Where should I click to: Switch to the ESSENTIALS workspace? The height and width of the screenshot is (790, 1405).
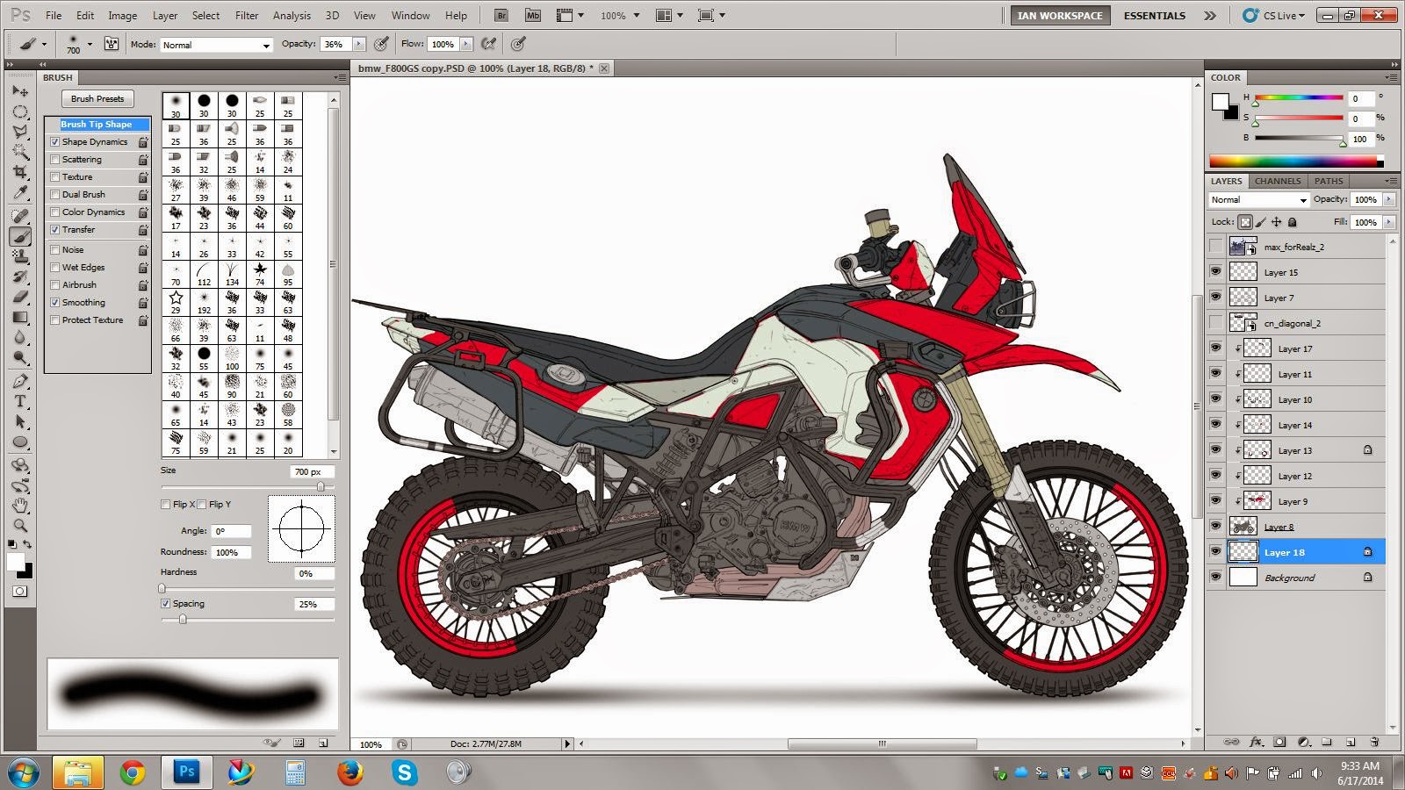(1155, 16)
